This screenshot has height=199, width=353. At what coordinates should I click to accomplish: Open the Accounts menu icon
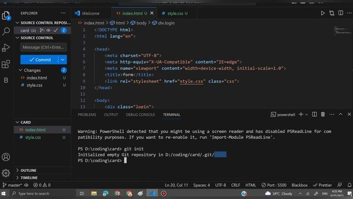6,157
